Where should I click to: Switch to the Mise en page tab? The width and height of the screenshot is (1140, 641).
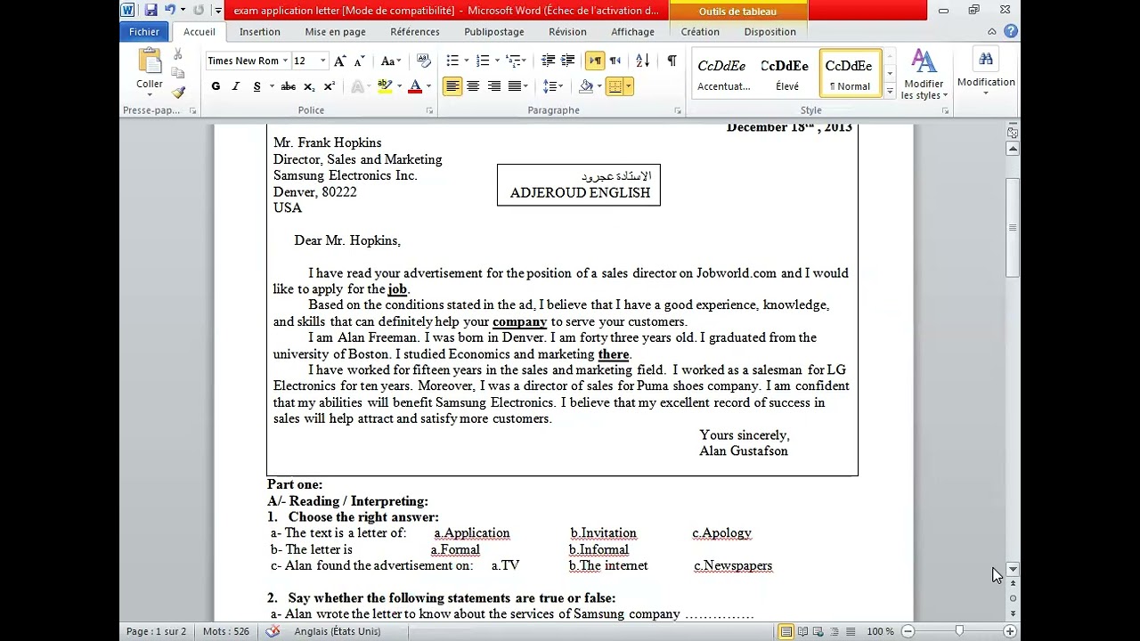(x=335, y=31)
